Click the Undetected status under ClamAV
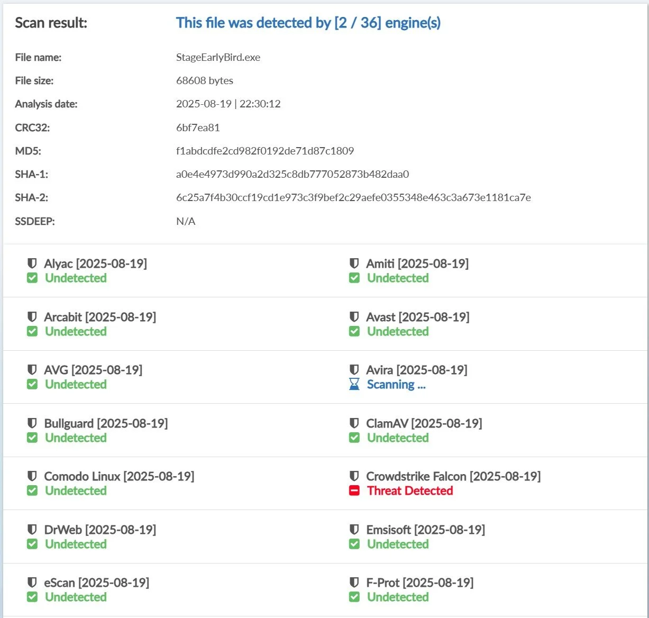Viewport: 649px width, 618px height. point(398,438)
